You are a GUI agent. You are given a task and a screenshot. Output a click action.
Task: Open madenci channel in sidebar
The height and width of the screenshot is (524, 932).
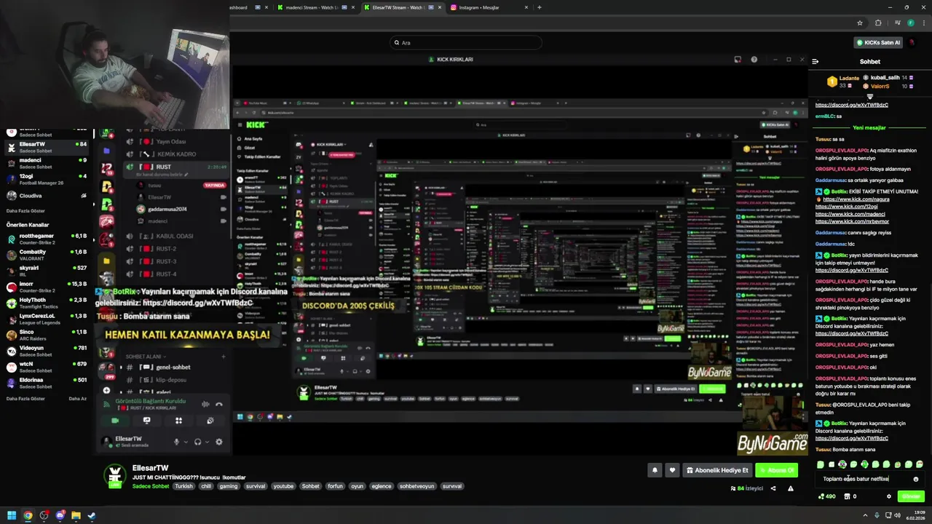pos(47,163)
